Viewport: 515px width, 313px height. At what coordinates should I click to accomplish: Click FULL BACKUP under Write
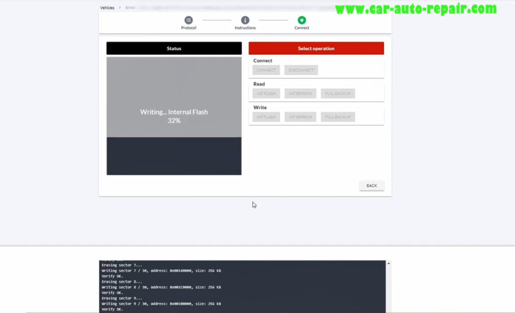337,117
